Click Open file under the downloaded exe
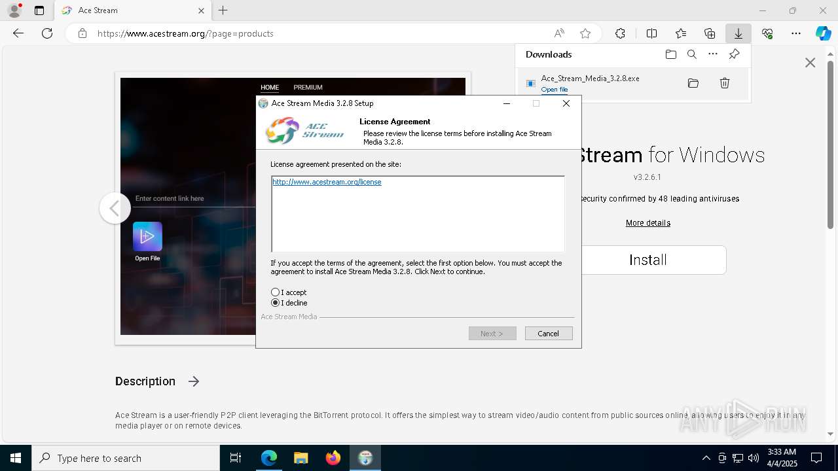838x471 pixels. coord(555,90)
